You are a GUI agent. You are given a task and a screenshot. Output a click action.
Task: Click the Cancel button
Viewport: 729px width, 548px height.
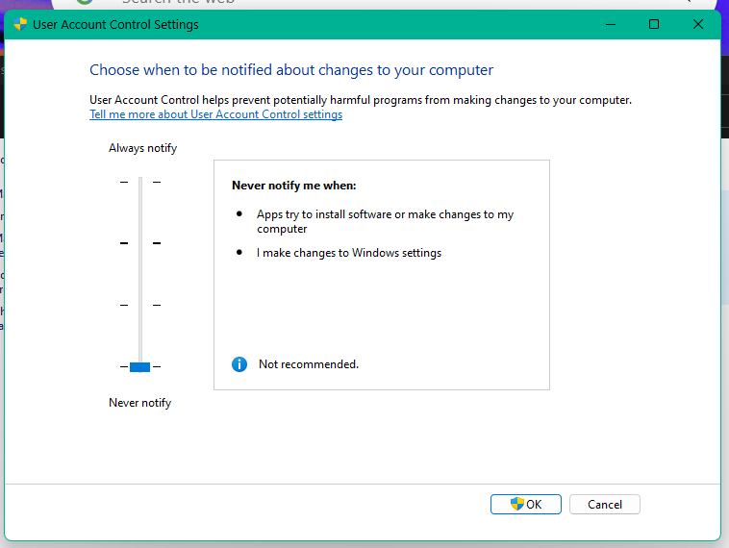coord(604,505)
